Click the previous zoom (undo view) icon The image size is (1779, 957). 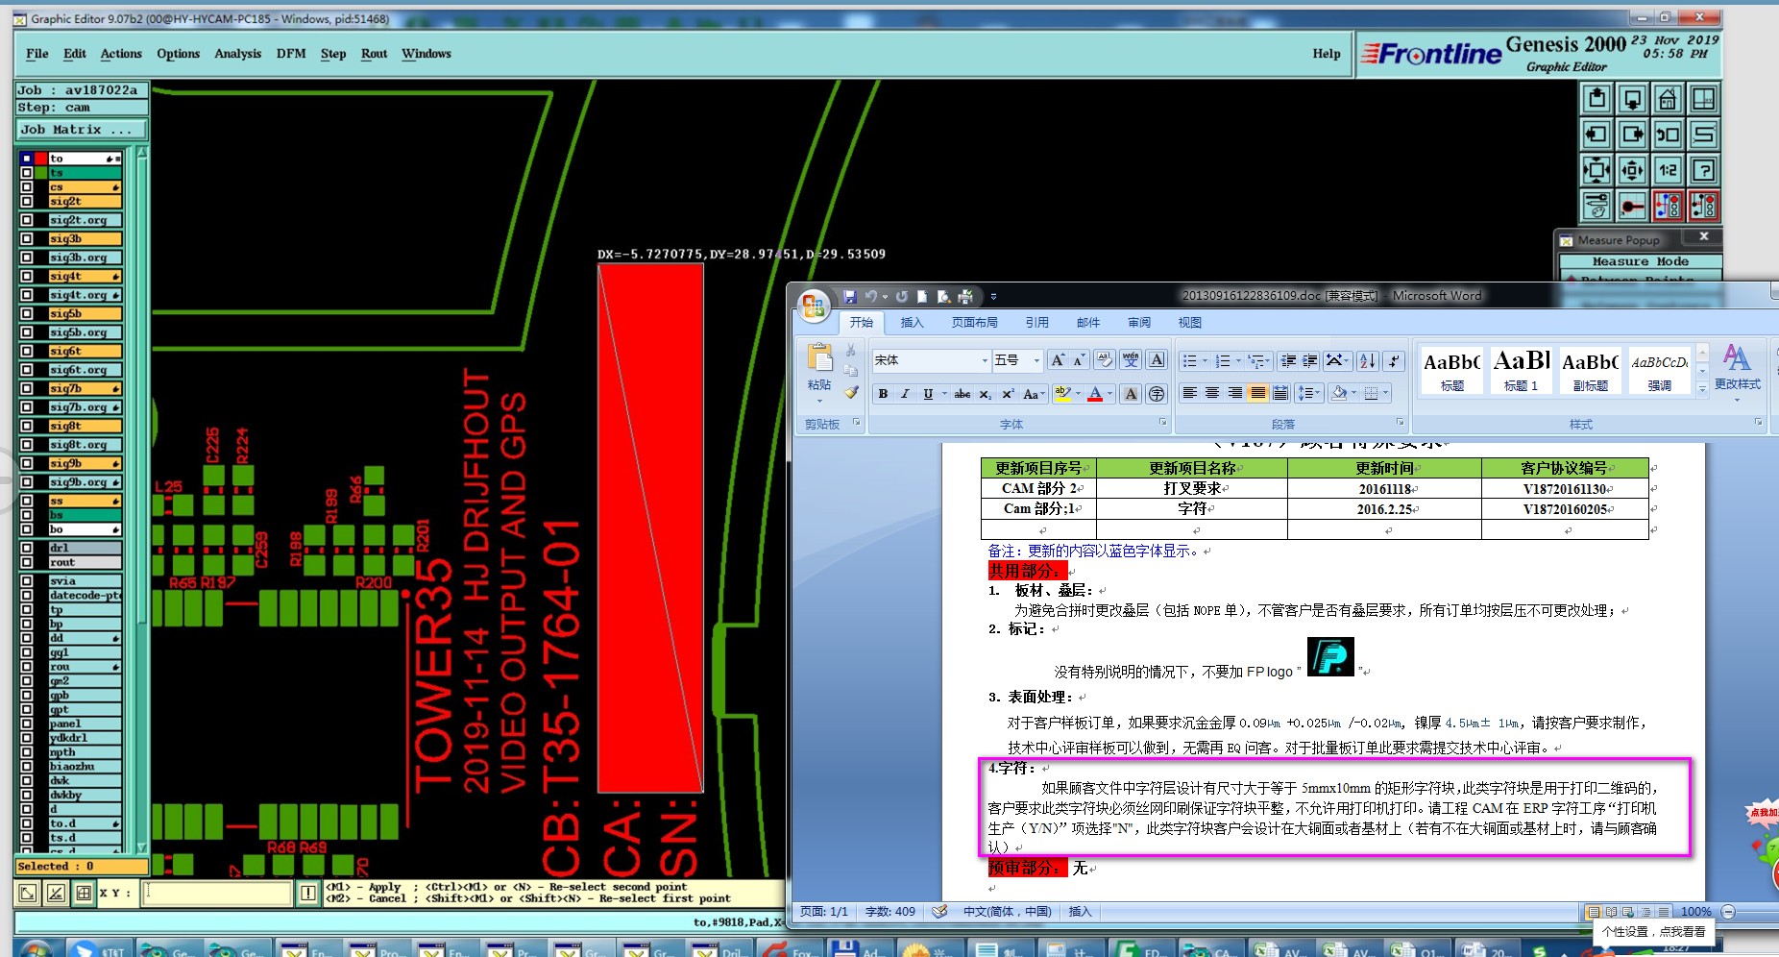pos(1668,135)
